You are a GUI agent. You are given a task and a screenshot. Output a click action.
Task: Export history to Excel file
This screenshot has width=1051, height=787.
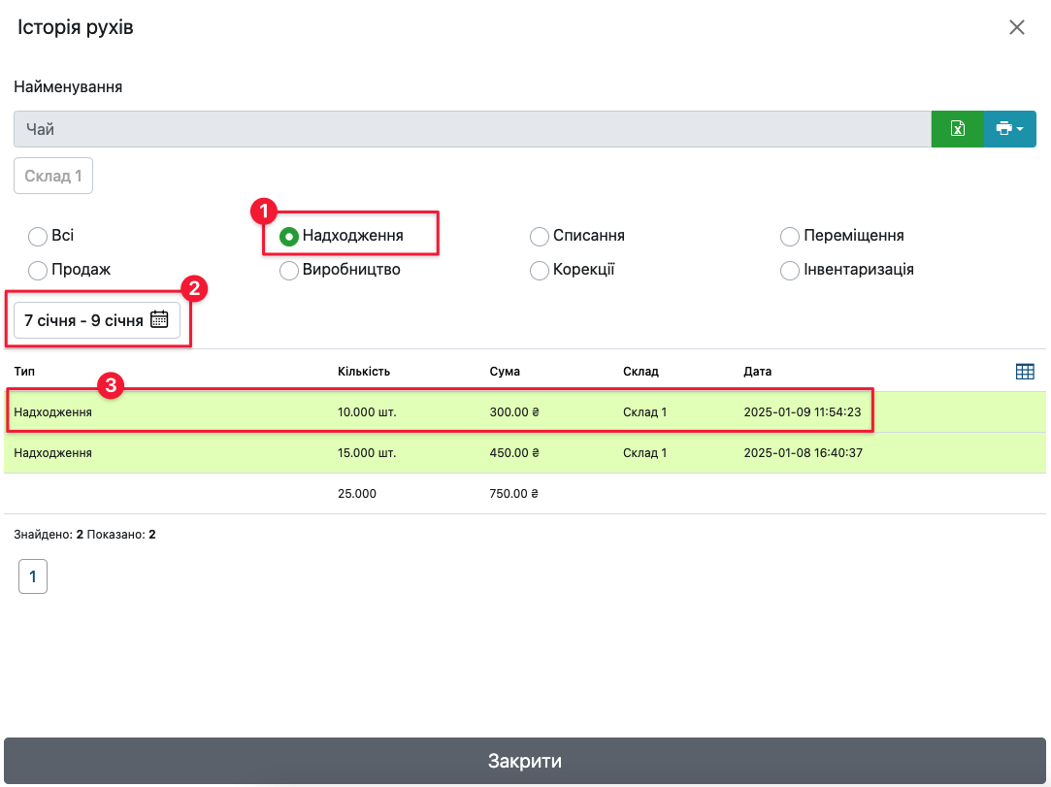957,129
